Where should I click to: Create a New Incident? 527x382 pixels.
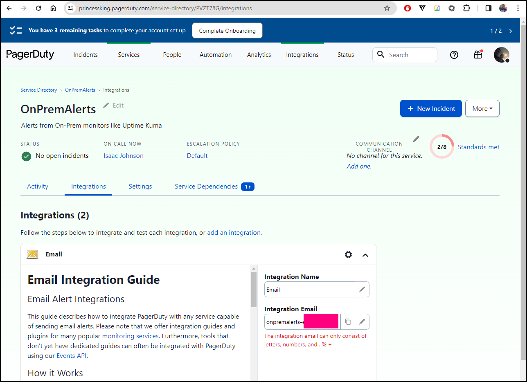[x=431, y=108]
